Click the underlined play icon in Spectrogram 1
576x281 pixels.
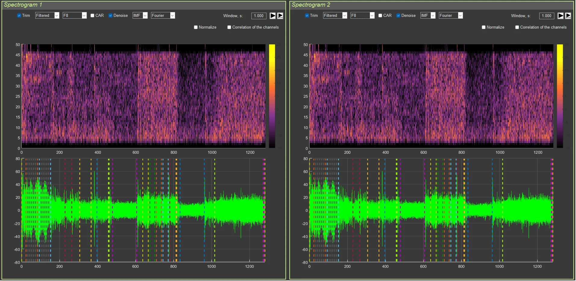[280, 16]
